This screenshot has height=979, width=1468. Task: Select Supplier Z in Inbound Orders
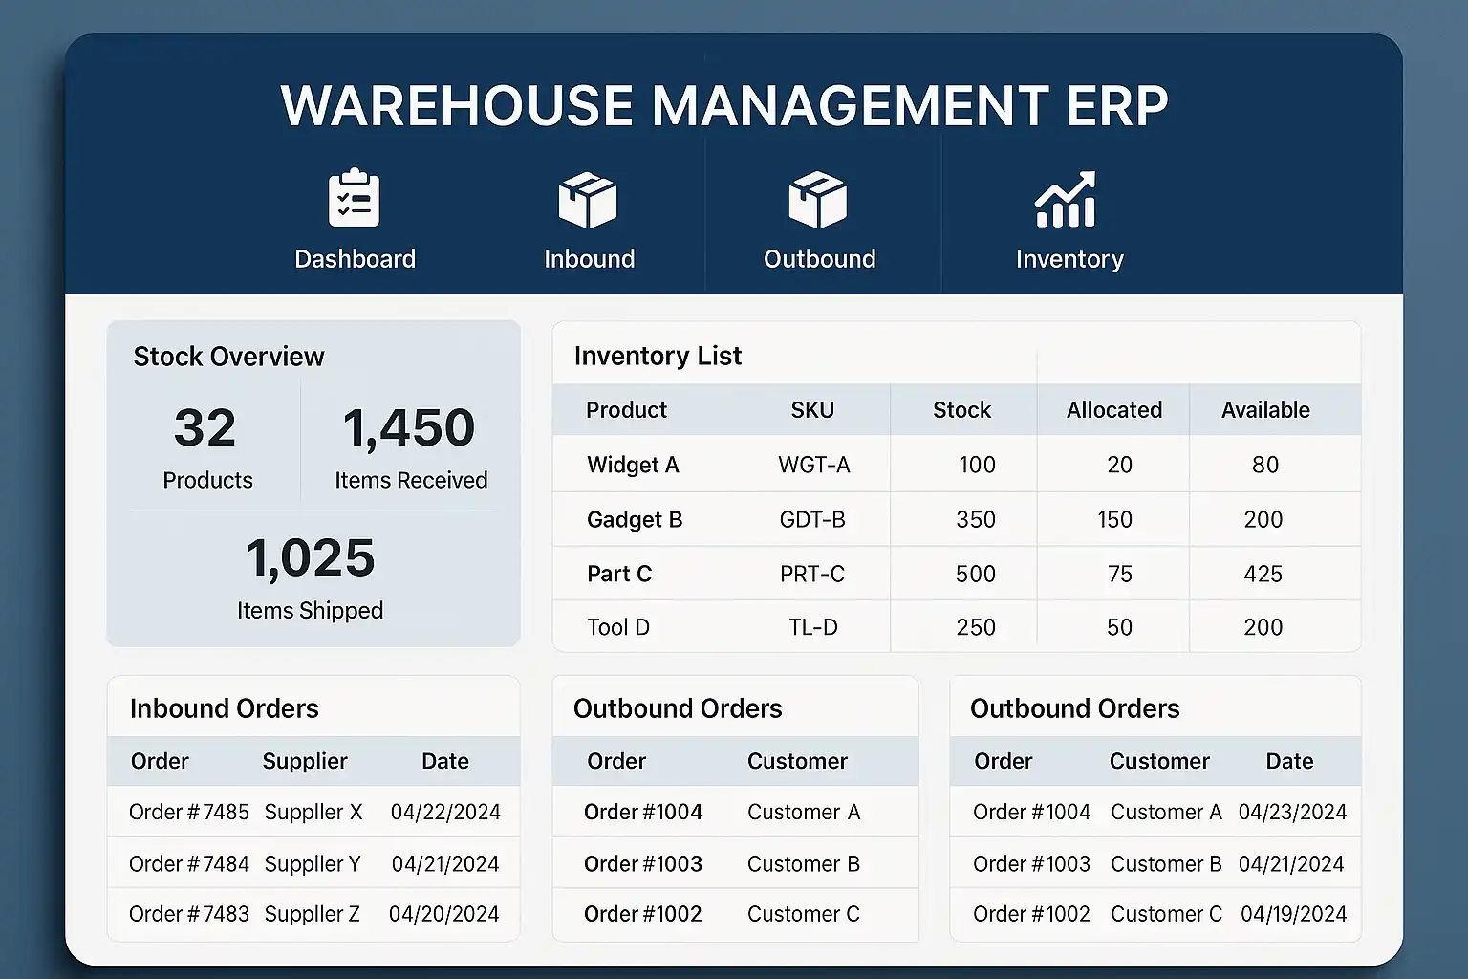coord(313,914)
